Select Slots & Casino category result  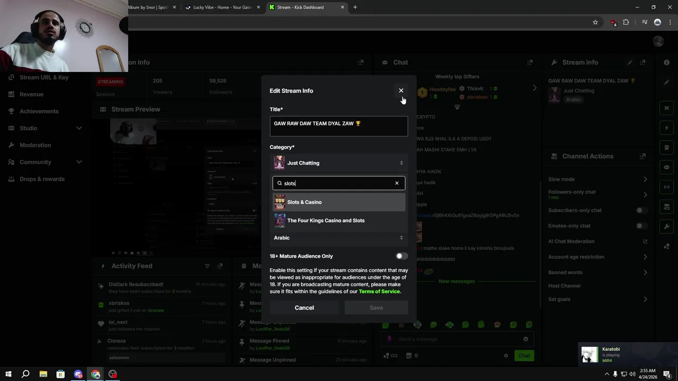[x=339, y=202]
